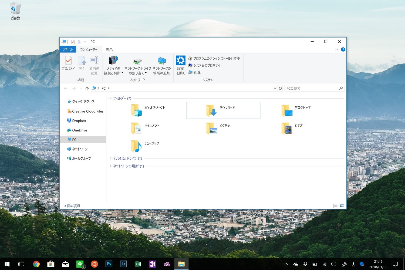This screenshot has width=405, height=270.
Task: Select the ミュージック folder
Action: click(145, 146)
